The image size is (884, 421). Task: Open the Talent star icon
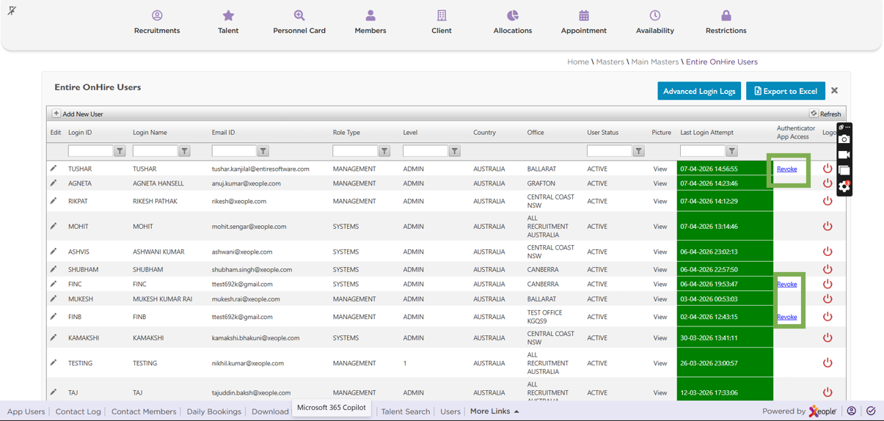coord(228,15)
